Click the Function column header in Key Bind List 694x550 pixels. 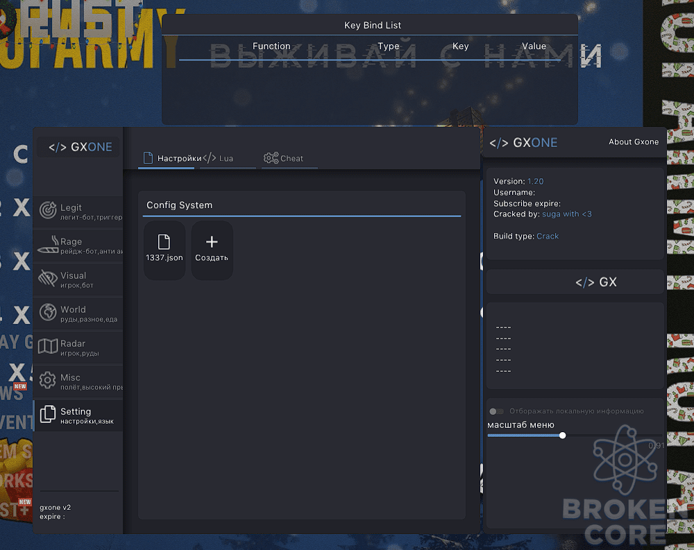pos(271,46)
